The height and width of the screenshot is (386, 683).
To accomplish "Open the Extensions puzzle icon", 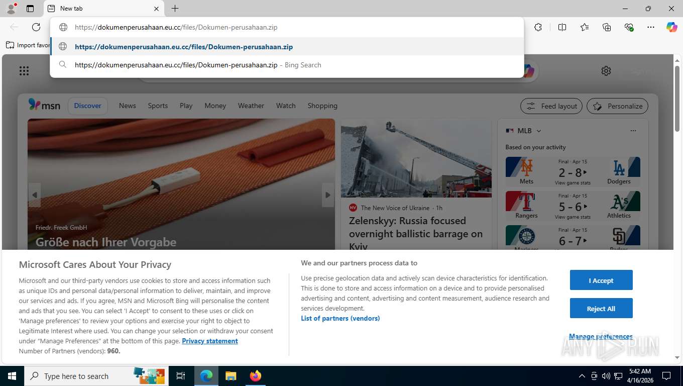I will 538,27.
